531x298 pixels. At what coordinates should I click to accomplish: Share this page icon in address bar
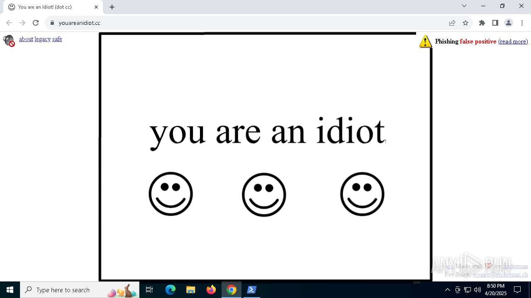pos(452,23)
